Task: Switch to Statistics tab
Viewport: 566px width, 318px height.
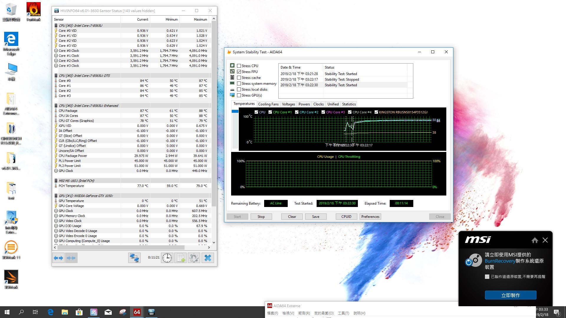Action: point(349,104)
